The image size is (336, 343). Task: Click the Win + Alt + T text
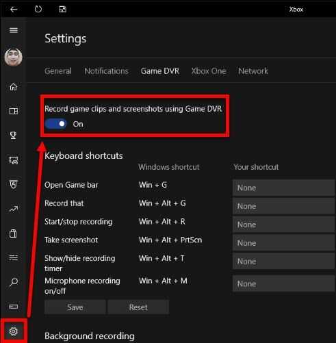click(161, 258)
